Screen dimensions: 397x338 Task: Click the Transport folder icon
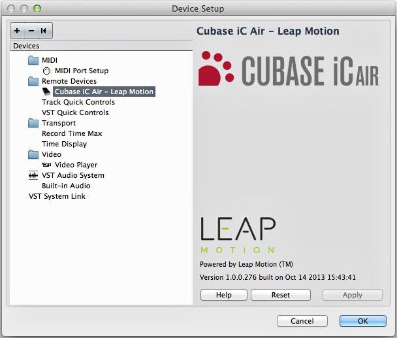point(33,123)
